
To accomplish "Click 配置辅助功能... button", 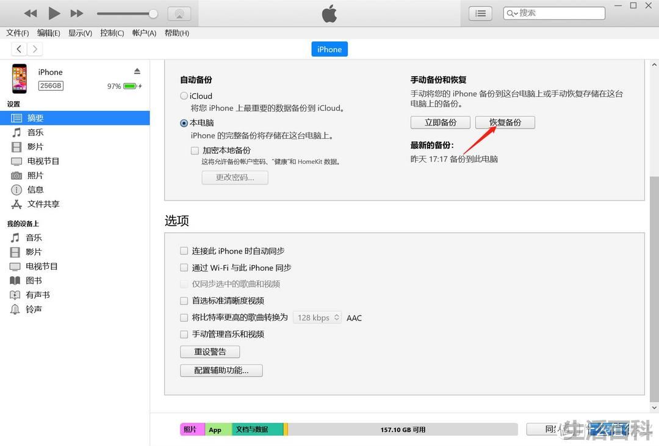I will 221,370.
